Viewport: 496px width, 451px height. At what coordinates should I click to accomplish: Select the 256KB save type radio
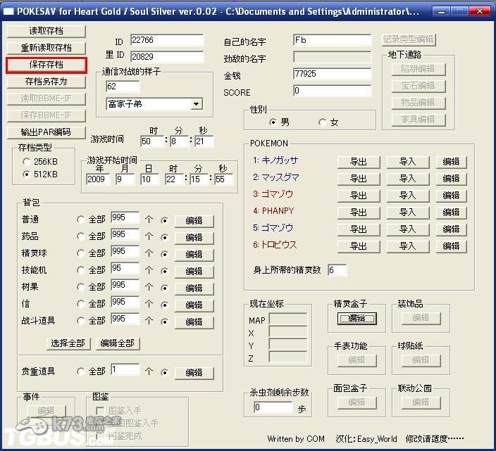click(x=27, y=162)
